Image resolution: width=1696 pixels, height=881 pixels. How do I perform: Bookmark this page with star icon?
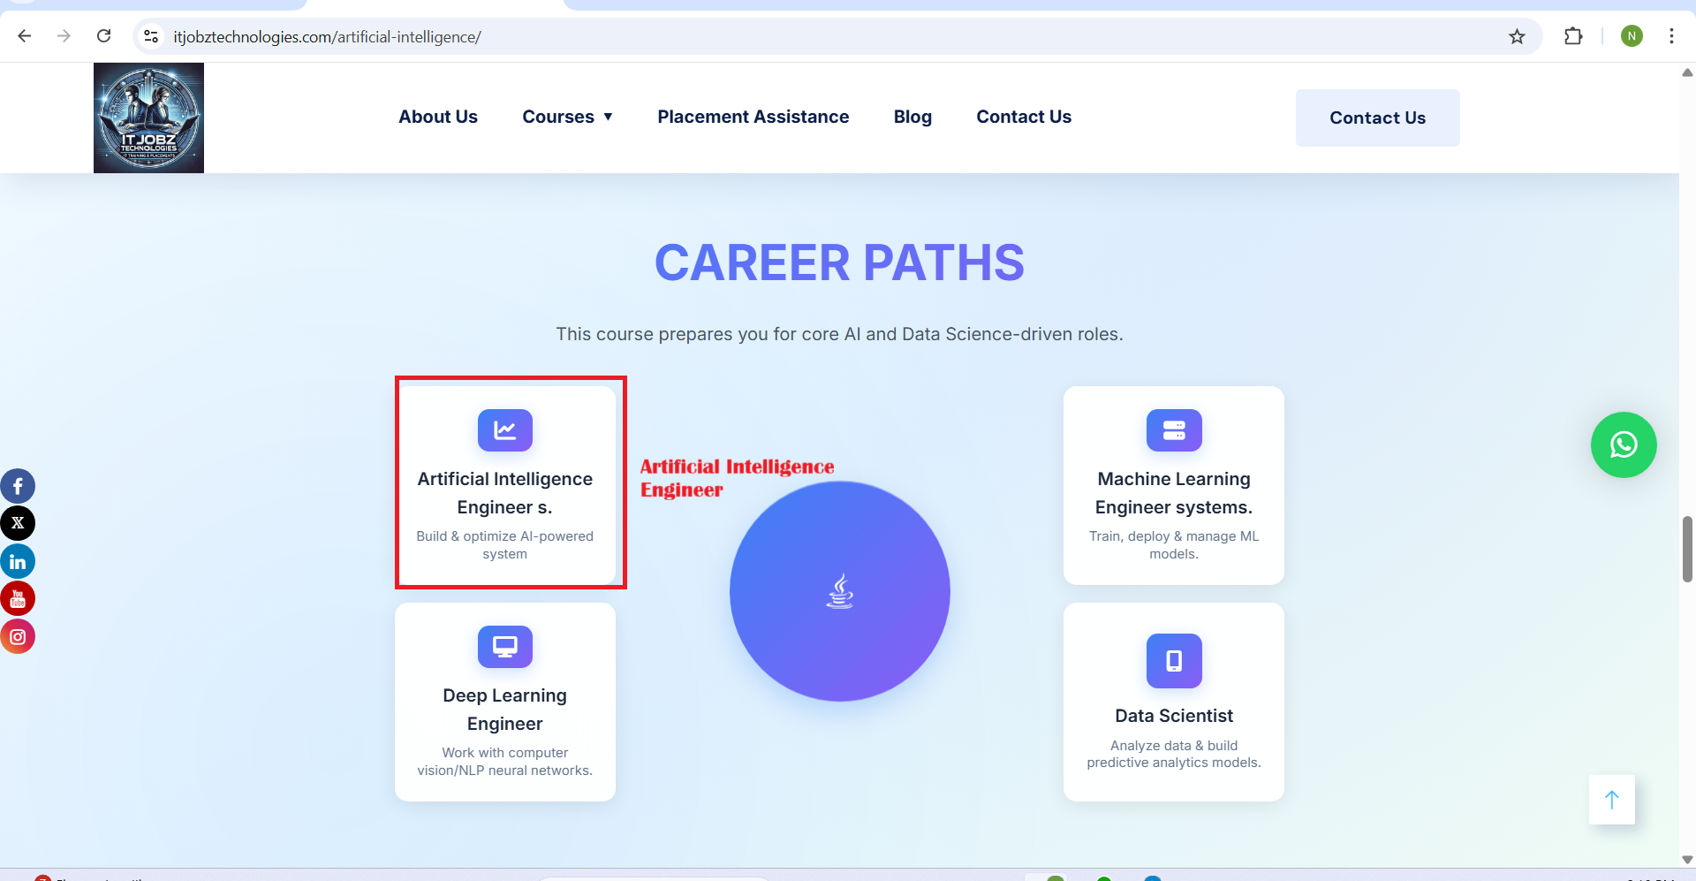click(x=1517, y=36)
